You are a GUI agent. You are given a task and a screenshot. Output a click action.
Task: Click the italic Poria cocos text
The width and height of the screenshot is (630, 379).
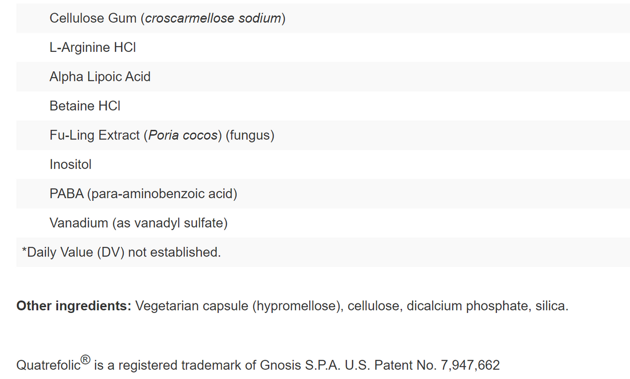click(183, 135)
